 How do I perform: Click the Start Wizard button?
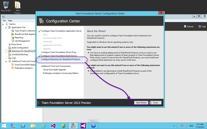click(141, 103)
